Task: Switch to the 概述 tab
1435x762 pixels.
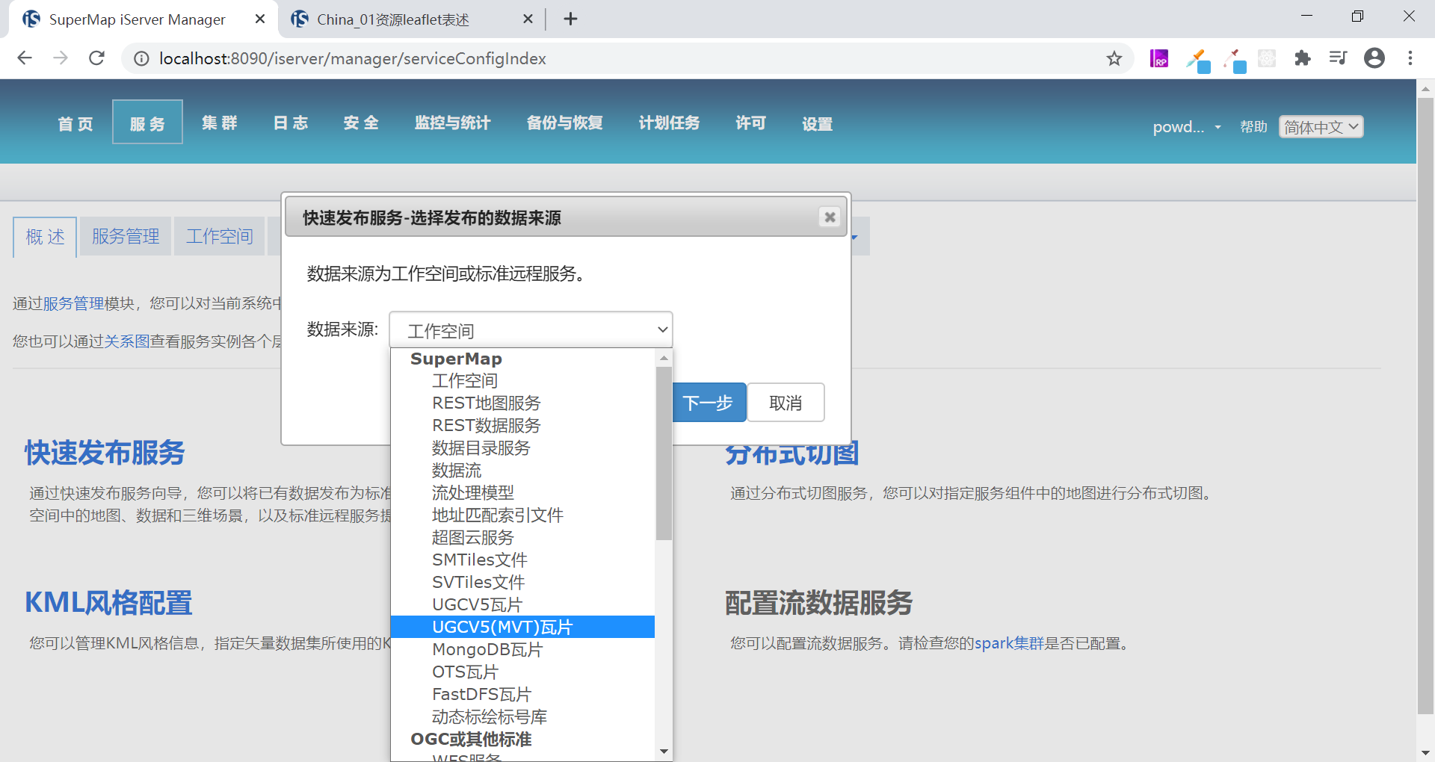Action: click(45, 237)
